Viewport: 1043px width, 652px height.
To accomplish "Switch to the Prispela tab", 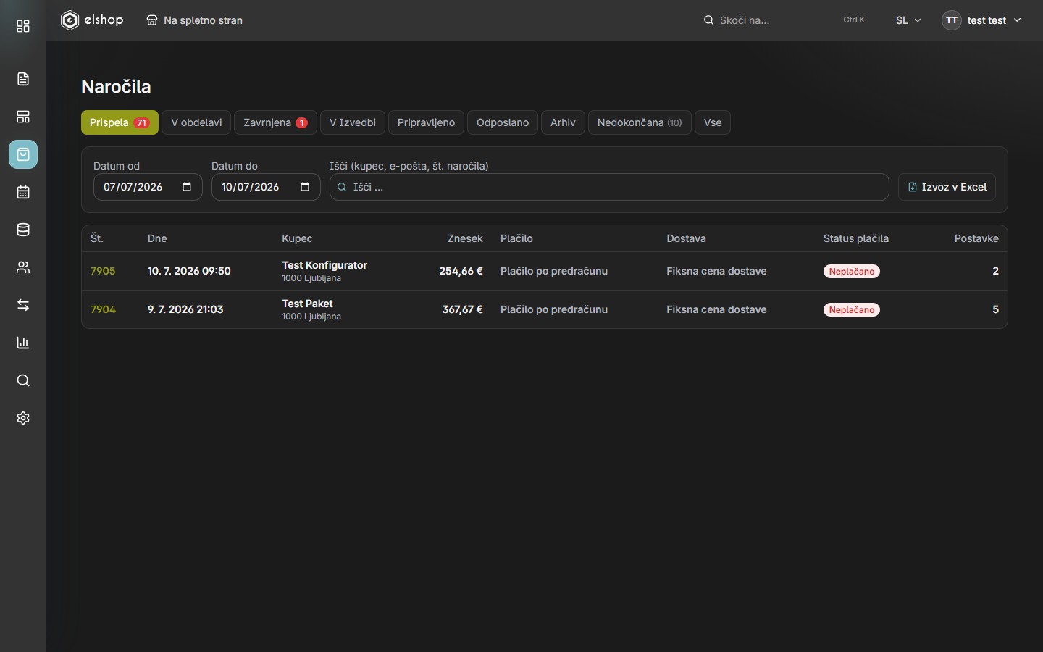I will click(x=120, y=122).
